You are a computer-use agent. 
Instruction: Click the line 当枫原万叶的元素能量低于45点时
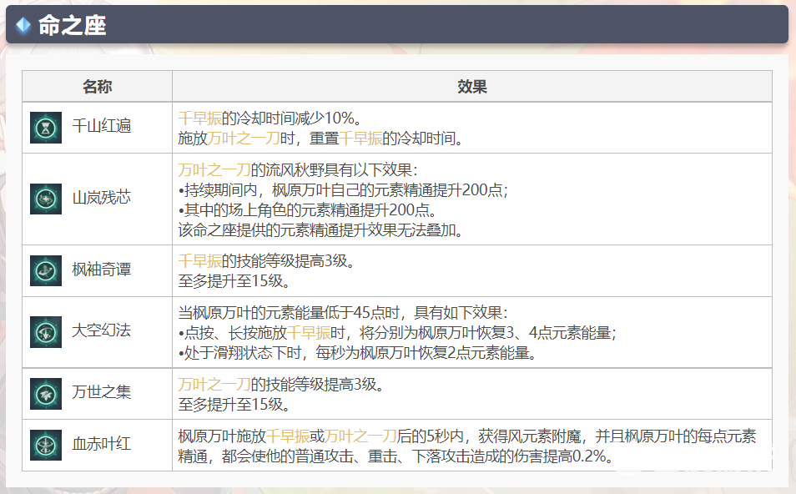343,313
